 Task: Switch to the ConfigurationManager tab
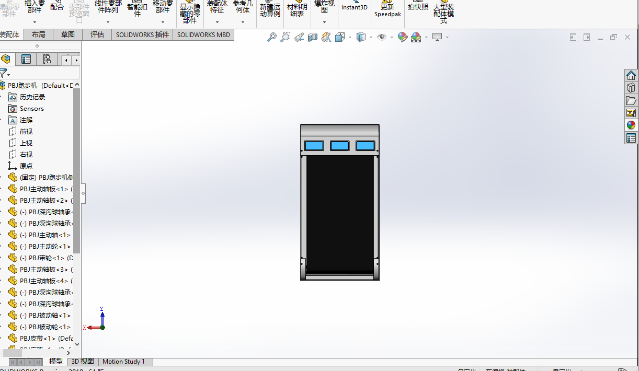(47, 59)
